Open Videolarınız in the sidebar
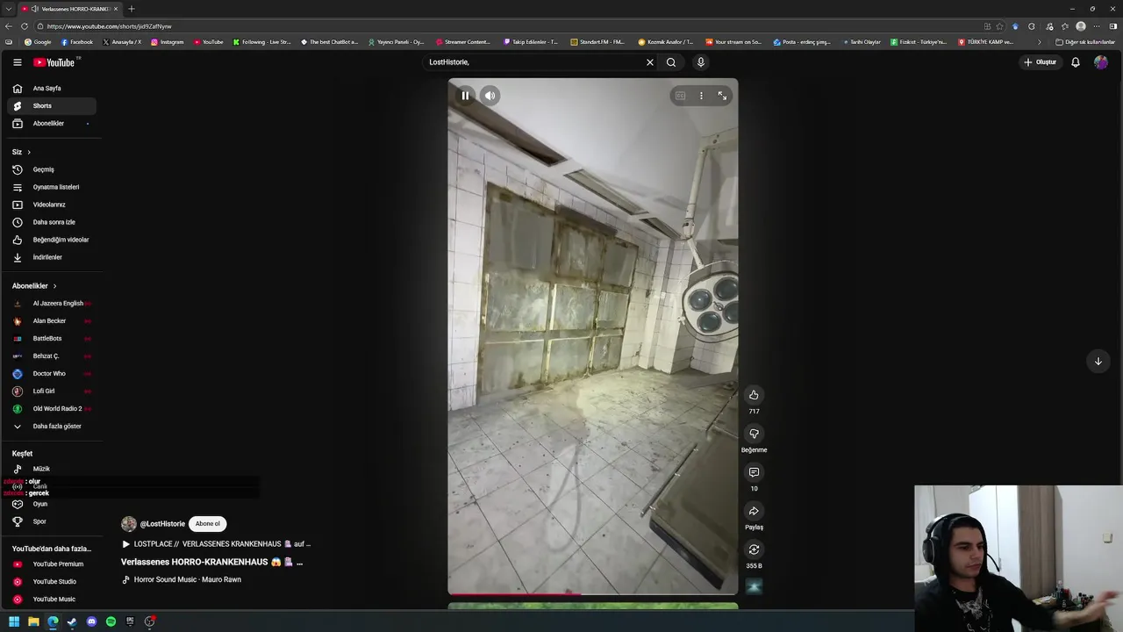The width and height of the screenshot is (1123, 632). coord(51,205)
